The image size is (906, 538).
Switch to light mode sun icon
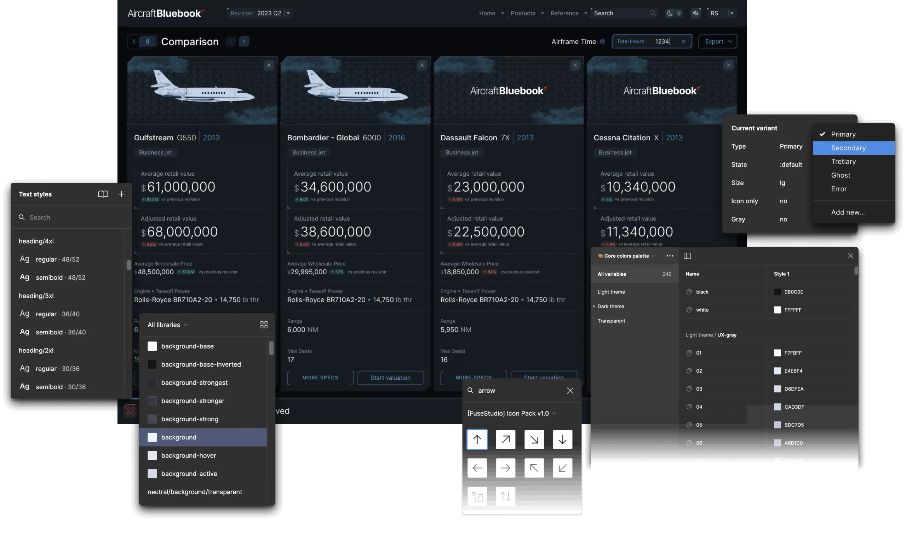[x=679, y=13]
